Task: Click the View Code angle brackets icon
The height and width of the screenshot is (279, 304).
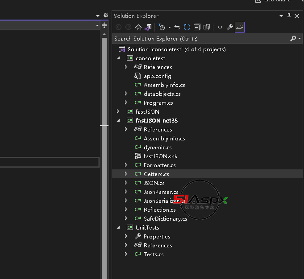Action: pos(220,27)
